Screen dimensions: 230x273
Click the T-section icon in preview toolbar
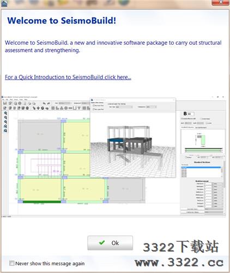click(x=79, y=108)
